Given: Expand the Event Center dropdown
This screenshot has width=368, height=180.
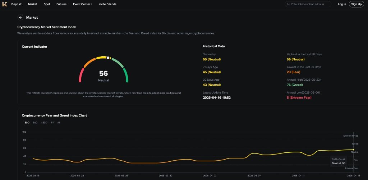Looking at the screenshot, I should pyautogui.click(x=83, y=4).
